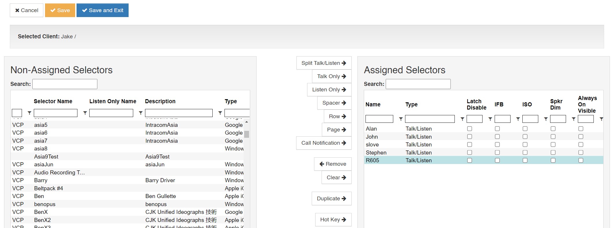Screen dimensions: 616x228
Task: Assign selector as Talk Only
Action: click(332, 76)
